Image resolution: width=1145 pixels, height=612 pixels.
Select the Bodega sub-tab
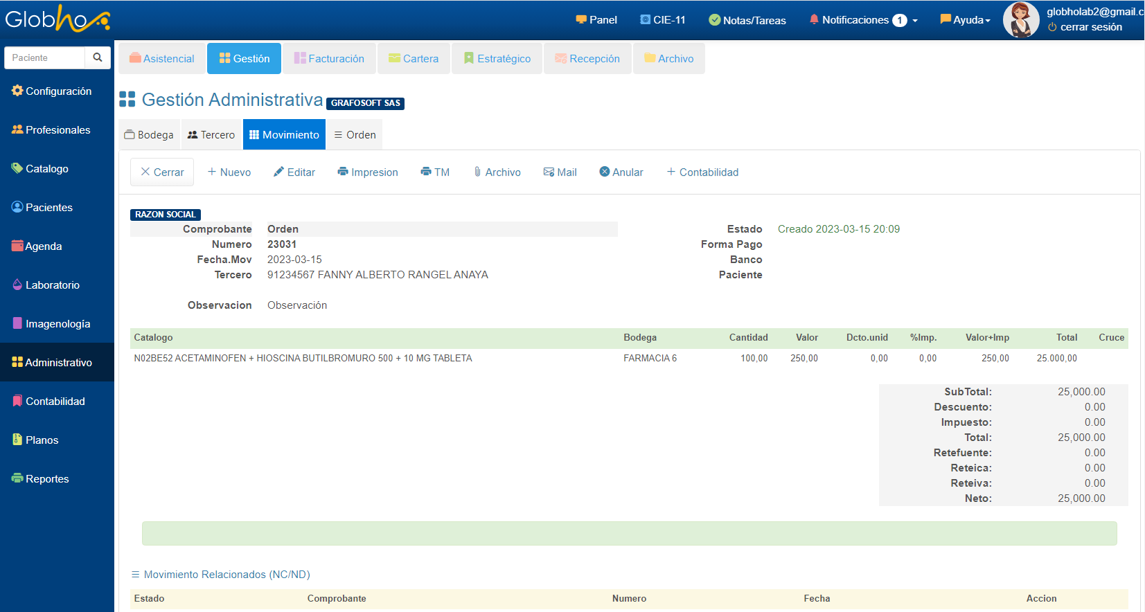pos(149,135)
